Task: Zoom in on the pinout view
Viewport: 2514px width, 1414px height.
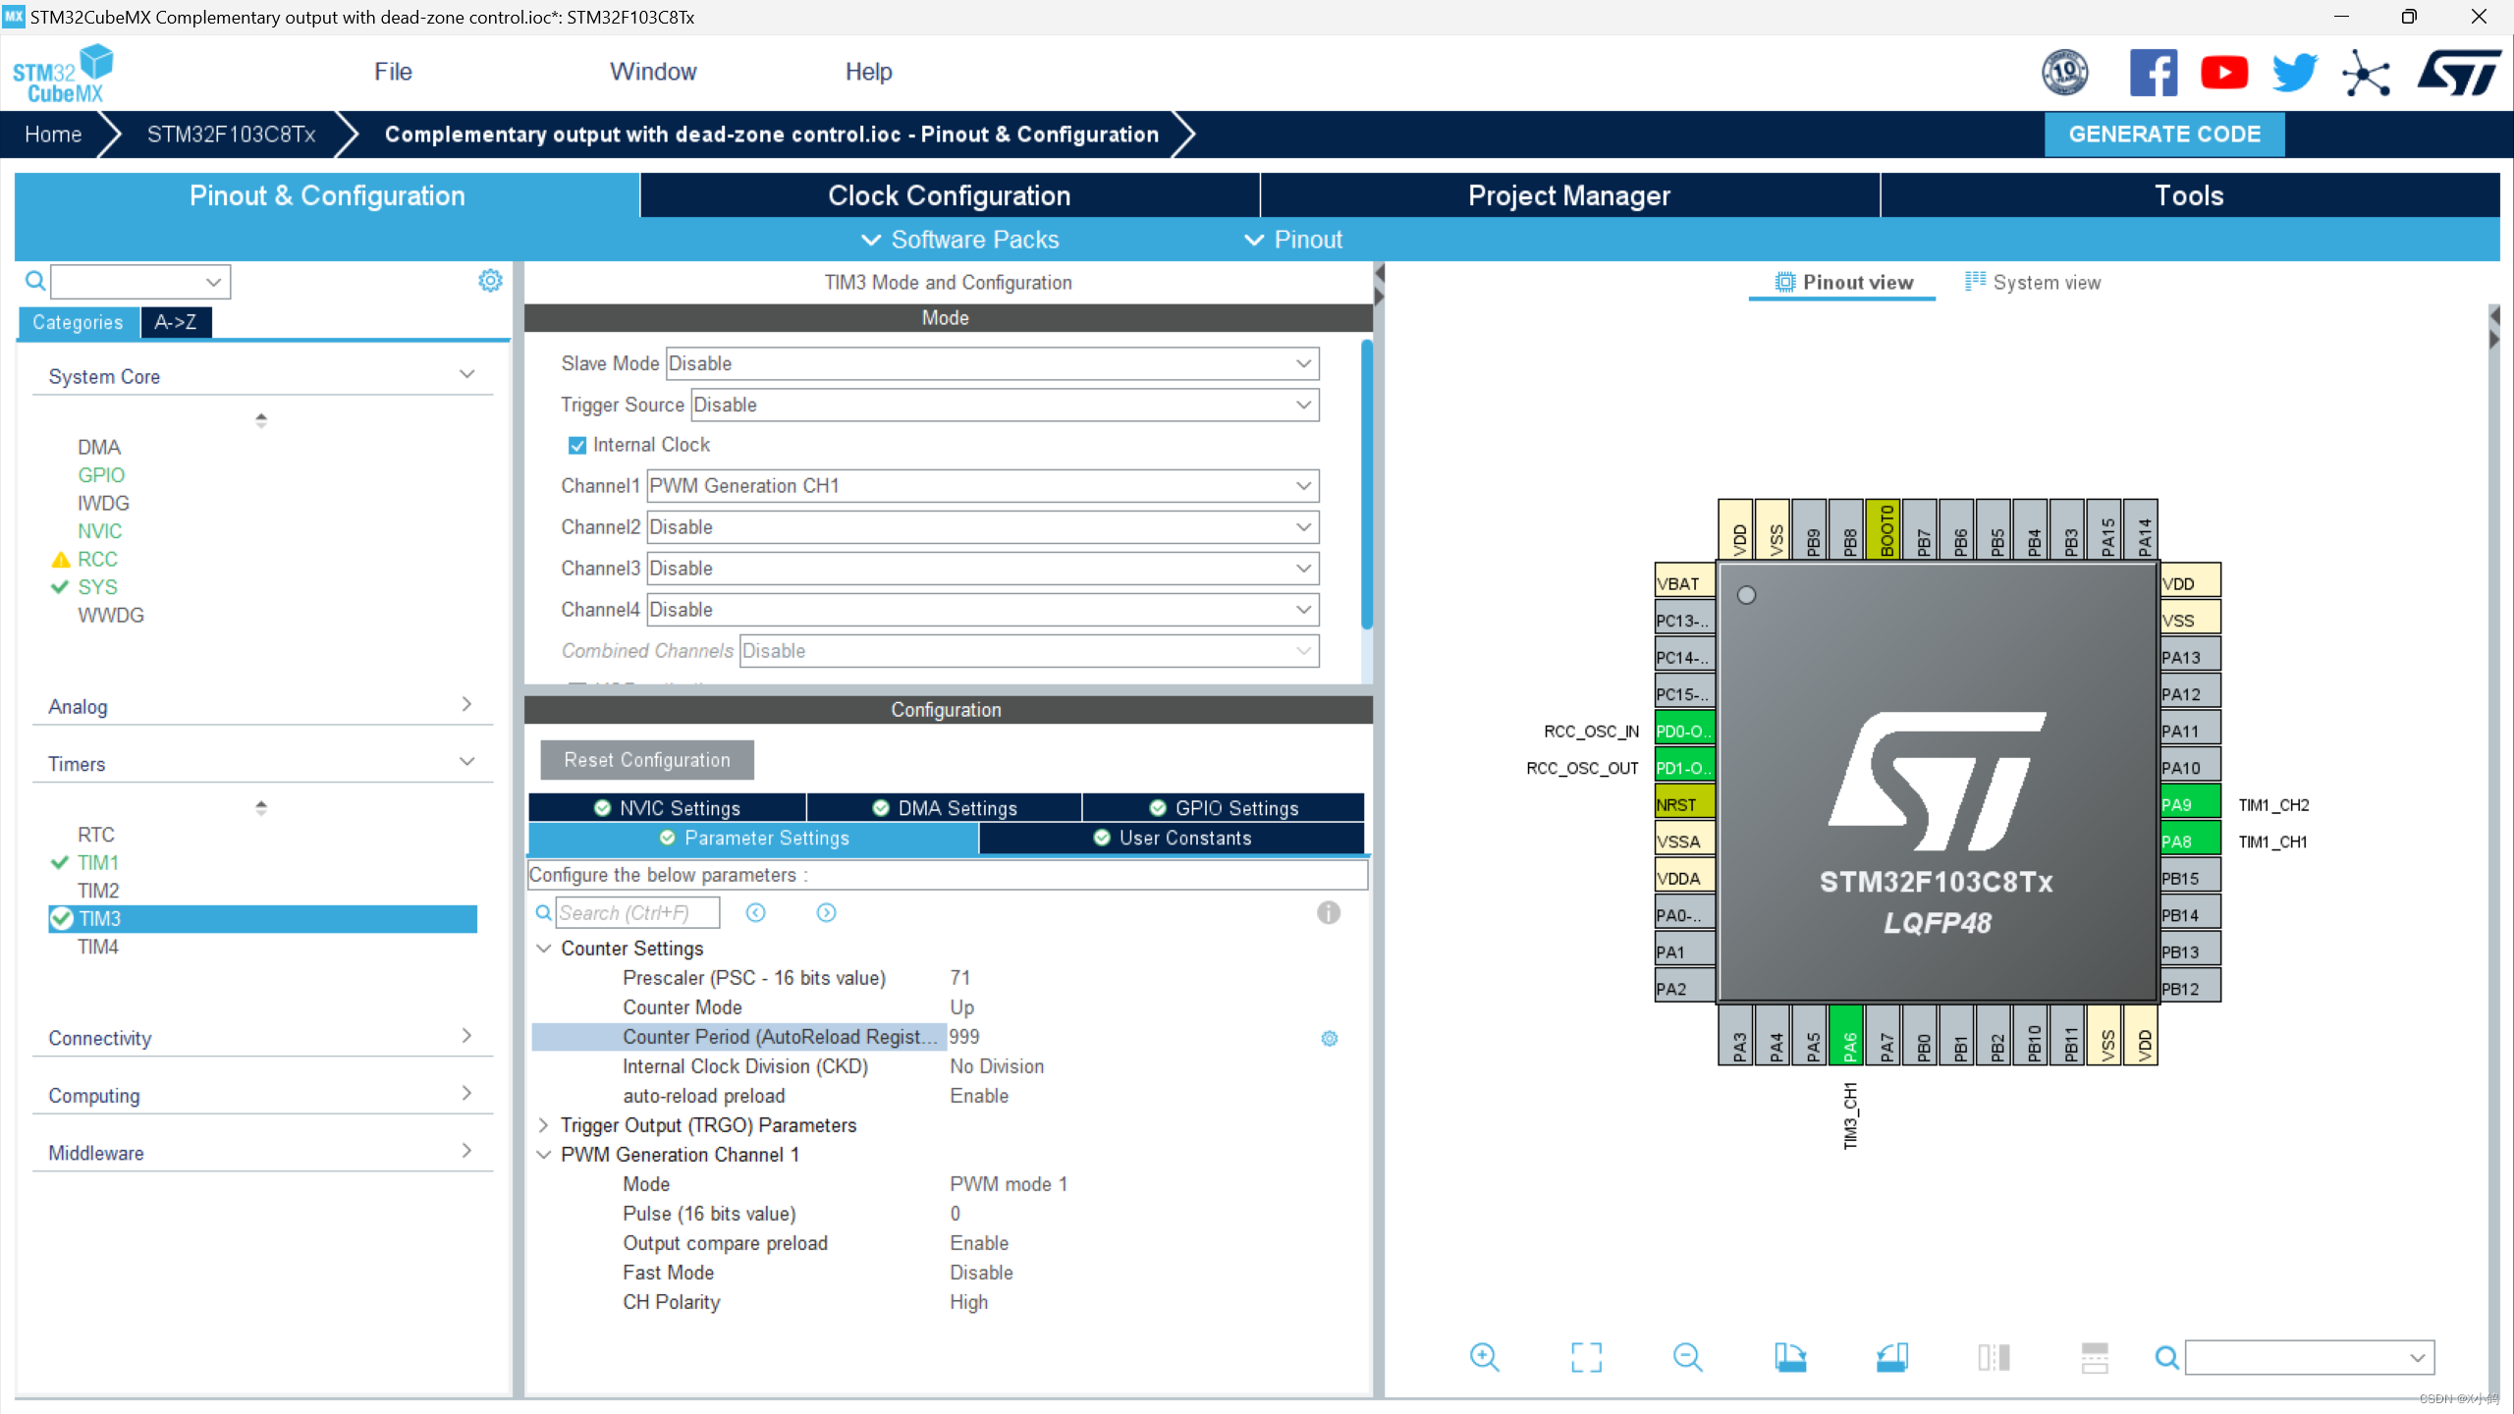Action: 1485,1358
